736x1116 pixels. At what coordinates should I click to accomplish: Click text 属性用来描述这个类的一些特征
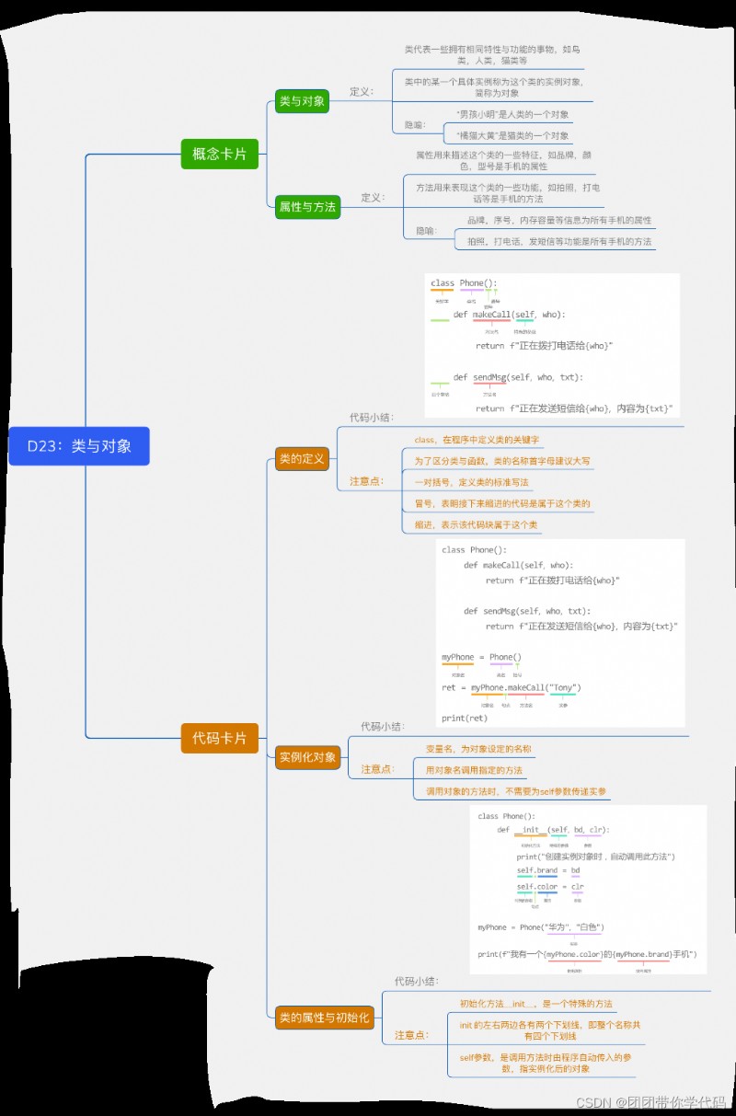(x=503, y=160)
